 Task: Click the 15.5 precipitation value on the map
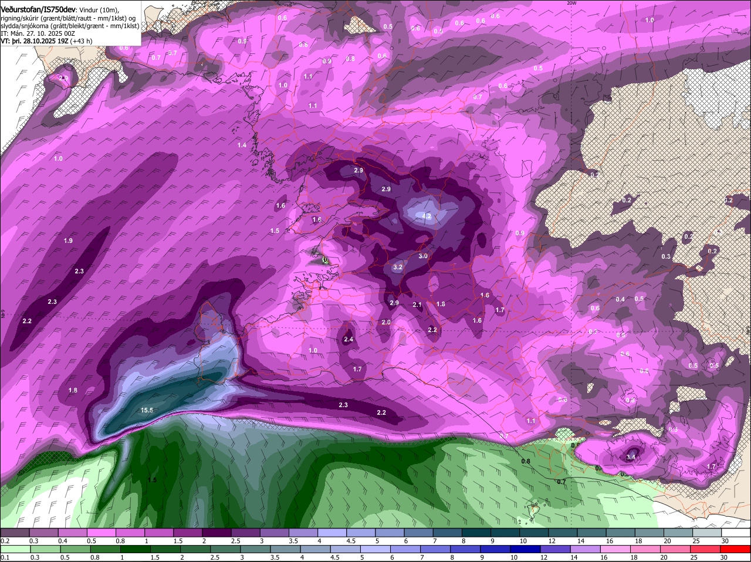147,410
